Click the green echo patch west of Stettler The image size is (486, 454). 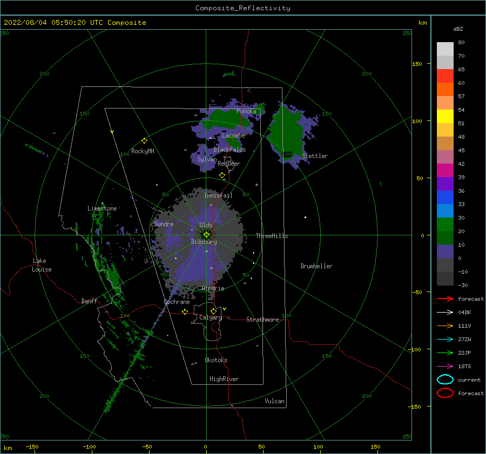(x=286, y=133)
